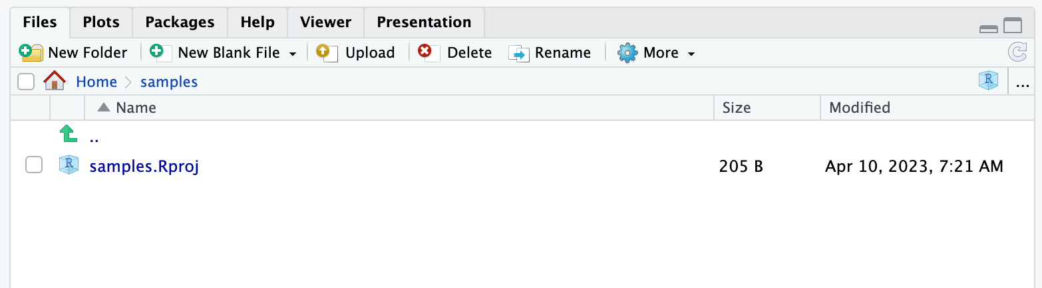Click the ellipsis browse folder button
Image resolution: width=1042 pixels, height=288 pixels.
click(1023, 82)
